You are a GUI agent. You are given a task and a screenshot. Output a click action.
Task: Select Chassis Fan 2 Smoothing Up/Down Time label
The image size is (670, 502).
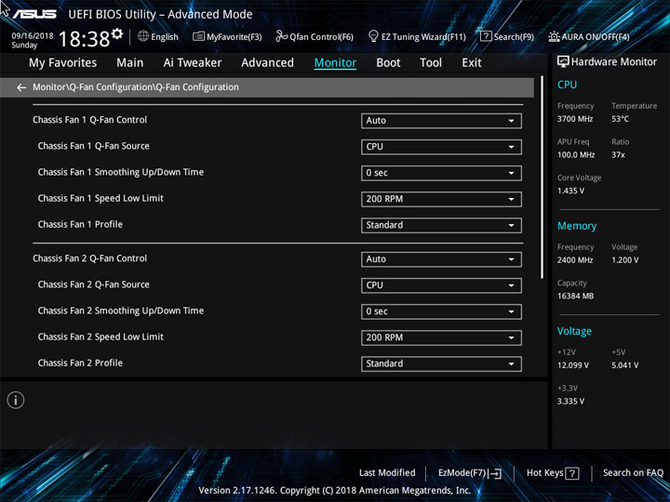pyautogui.click(x=120, y=310)
